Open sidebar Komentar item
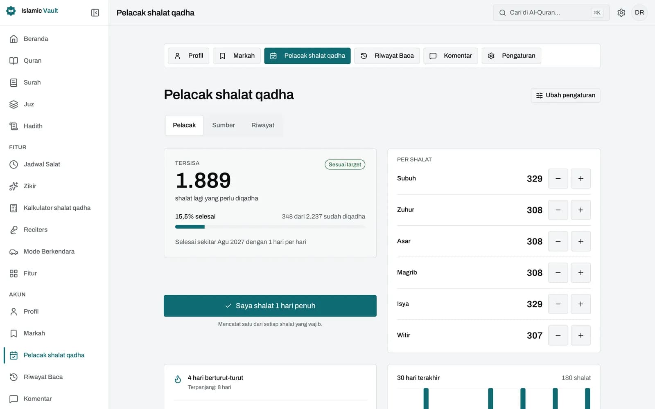Screen dimensions: 655x409 [54, 399]
